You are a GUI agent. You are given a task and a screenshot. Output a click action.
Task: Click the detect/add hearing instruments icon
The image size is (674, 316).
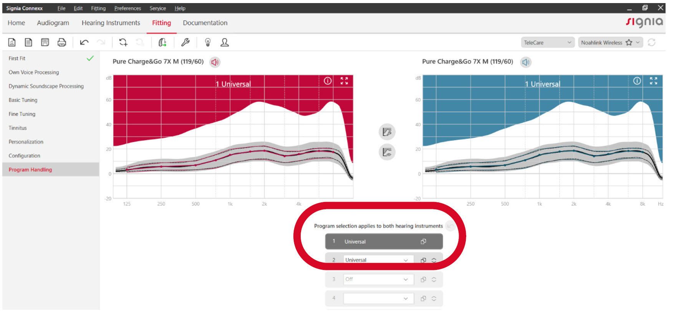point(123,42)
